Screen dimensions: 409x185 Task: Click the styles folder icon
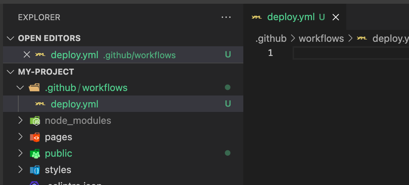pos(35,170)
